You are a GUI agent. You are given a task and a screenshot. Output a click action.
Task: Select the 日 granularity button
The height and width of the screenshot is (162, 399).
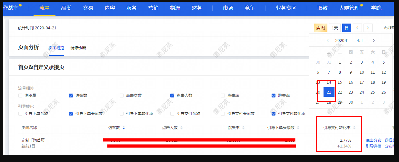point(346,28)
